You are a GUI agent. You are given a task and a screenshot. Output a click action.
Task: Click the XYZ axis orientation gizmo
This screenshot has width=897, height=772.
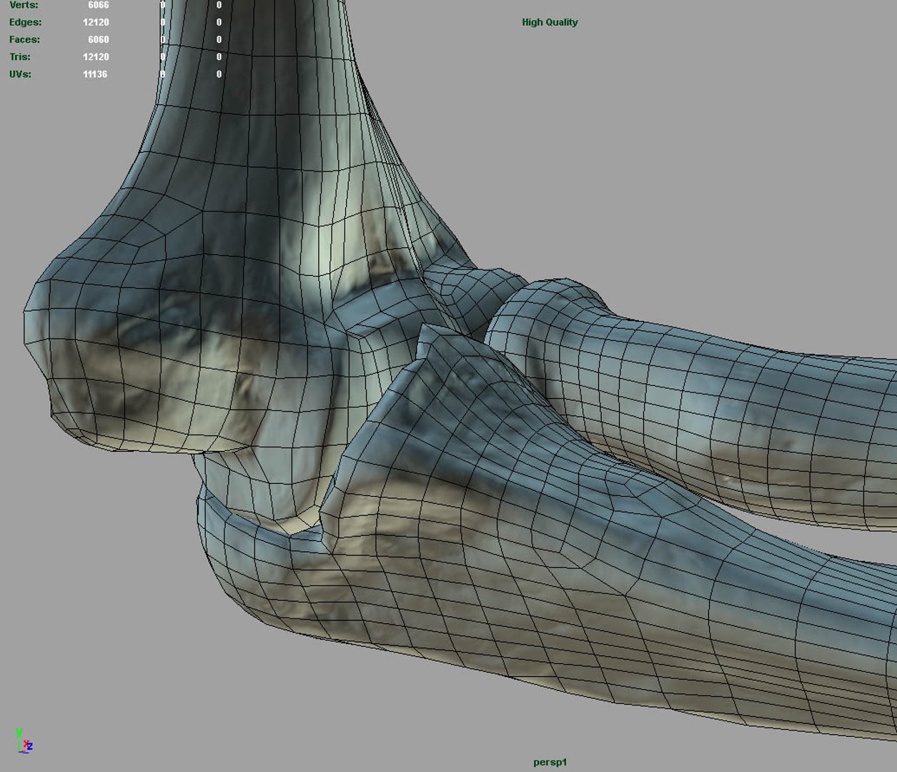pos(24,741)
